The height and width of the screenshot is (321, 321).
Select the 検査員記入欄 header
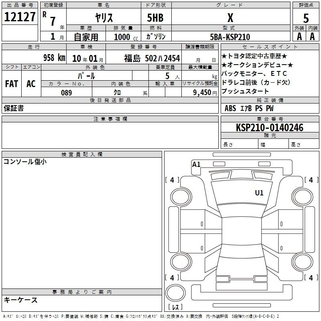point(82,154)
